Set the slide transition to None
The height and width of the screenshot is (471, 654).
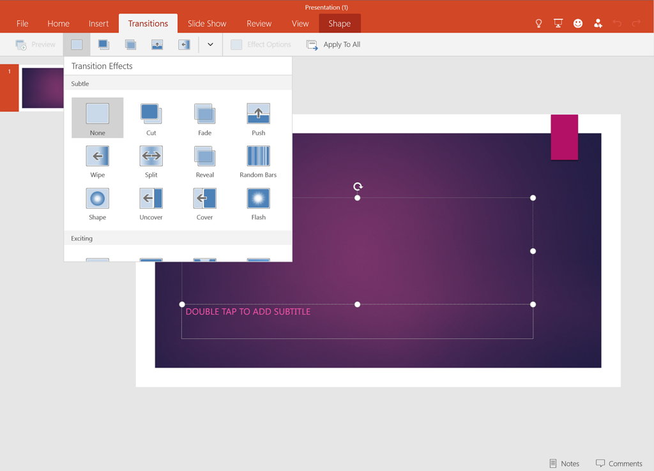pyautogui.click(x=97, y=118)
